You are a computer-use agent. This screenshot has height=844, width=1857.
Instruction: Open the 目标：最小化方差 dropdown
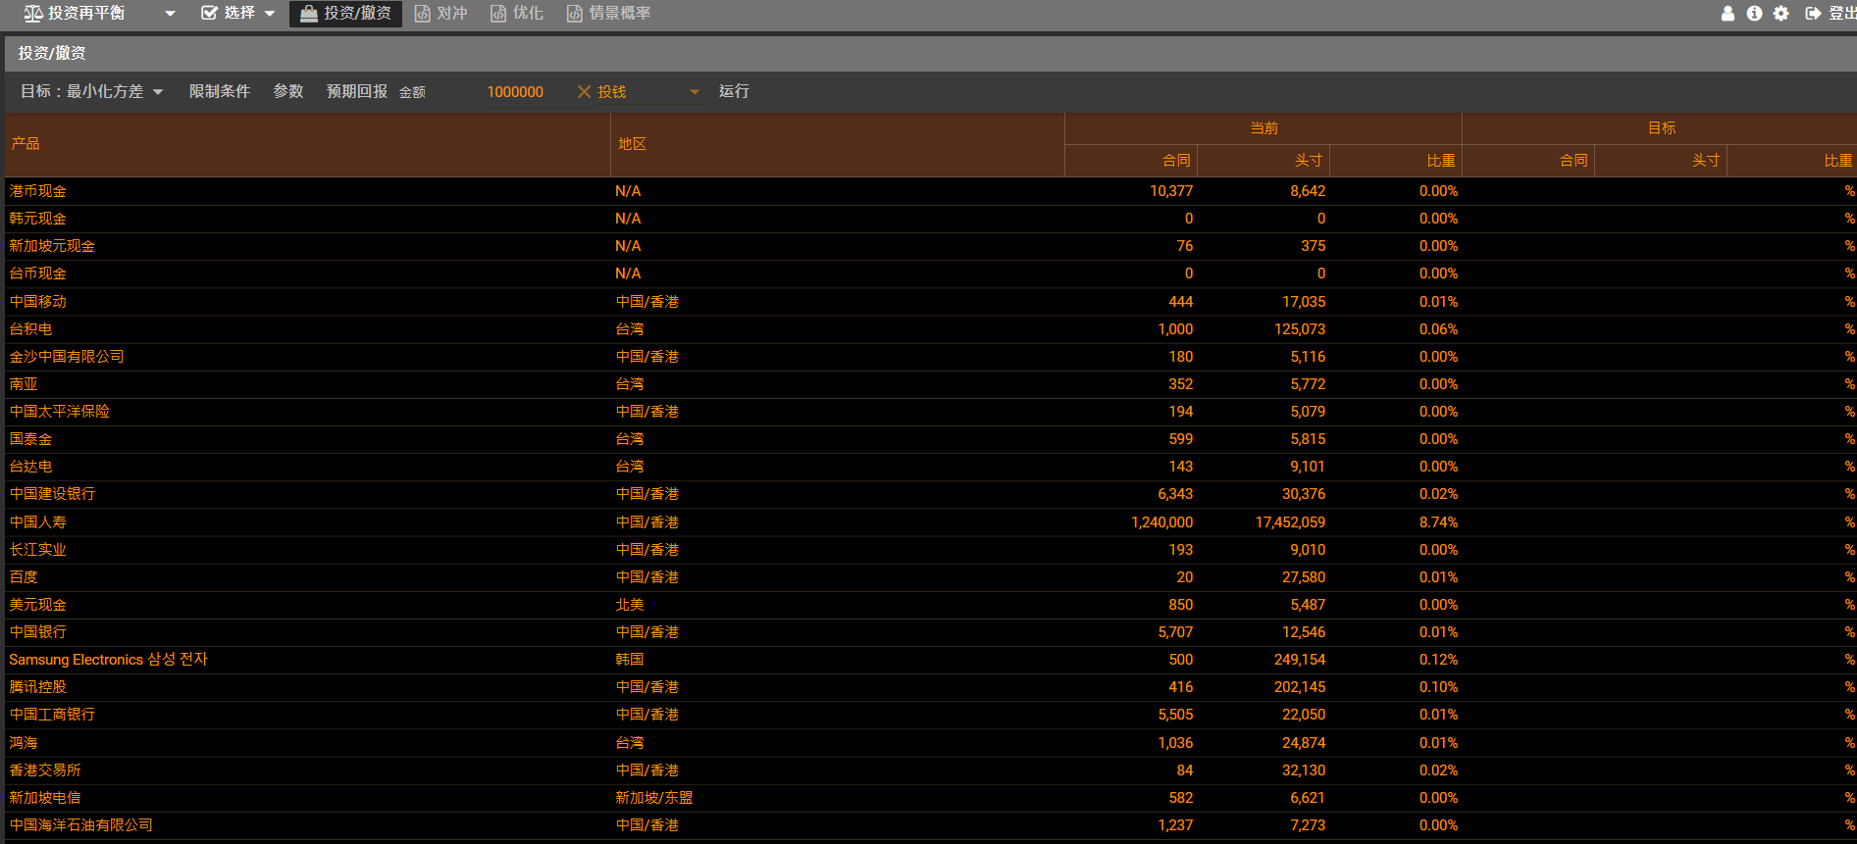click(91, 91)
